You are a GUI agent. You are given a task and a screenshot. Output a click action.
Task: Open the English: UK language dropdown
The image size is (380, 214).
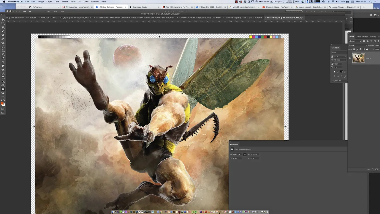340,81
